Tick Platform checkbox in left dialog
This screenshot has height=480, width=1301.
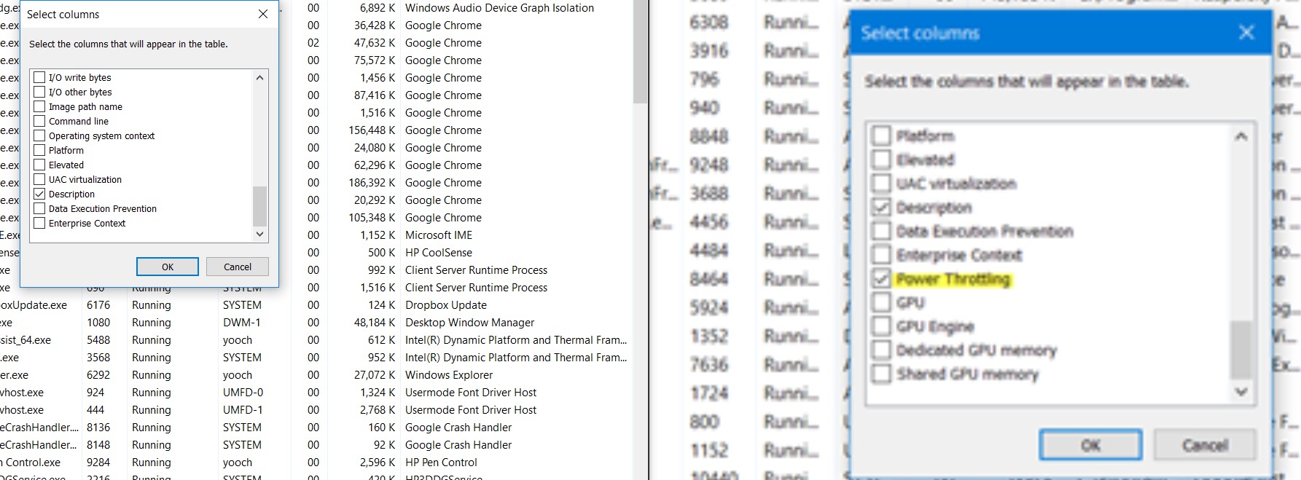coord(40,150)
